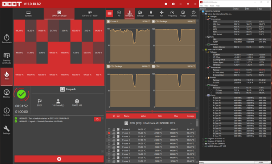The width and height of the screenshot is (272, 164).
Task: Open the Help menu in HWMonitor
Action: click(218, 6)
